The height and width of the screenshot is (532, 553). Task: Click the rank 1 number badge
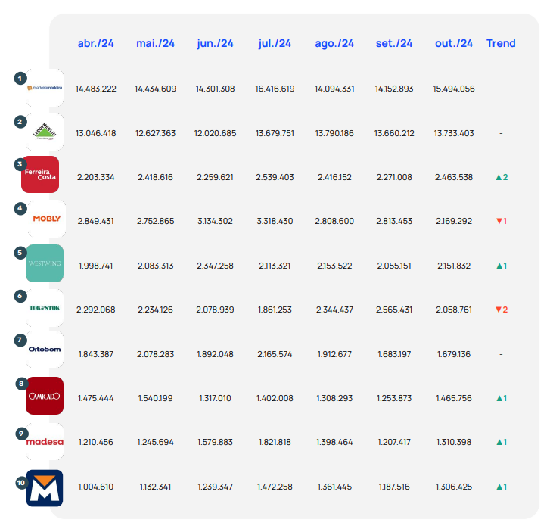[20, 77]
